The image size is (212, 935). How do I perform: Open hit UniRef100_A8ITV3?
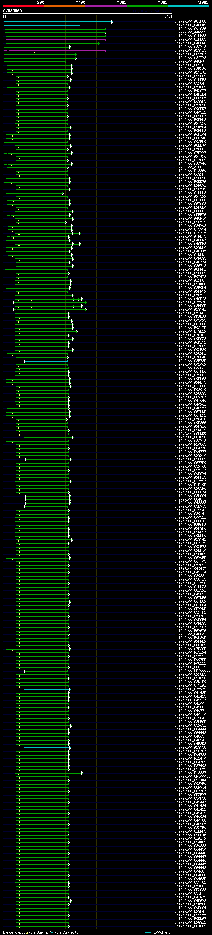(x=190, y=58)
